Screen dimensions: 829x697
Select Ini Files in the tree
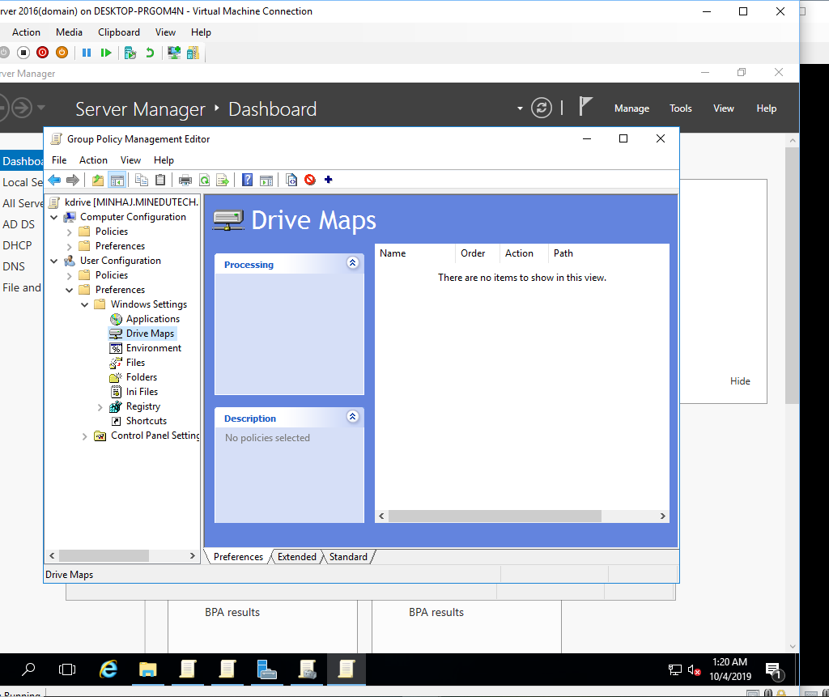pyautogui.click(x=142, y=392)
